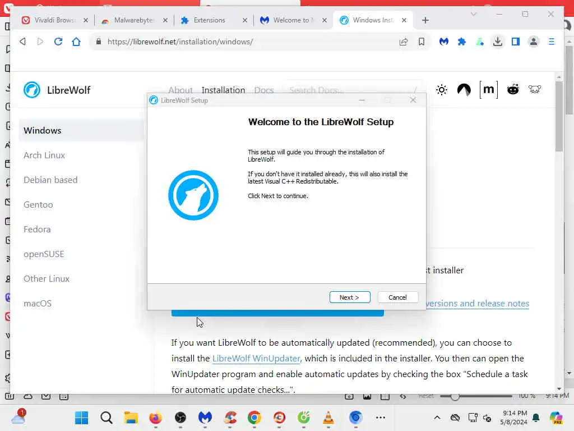Cancel the LibreWolf Setup dialog
The height and width of the screenshot is (431, 574).
[397, 297]
